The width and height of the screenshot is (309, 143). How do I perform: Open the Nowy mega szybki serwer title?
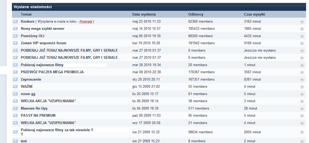click(43, 29)
